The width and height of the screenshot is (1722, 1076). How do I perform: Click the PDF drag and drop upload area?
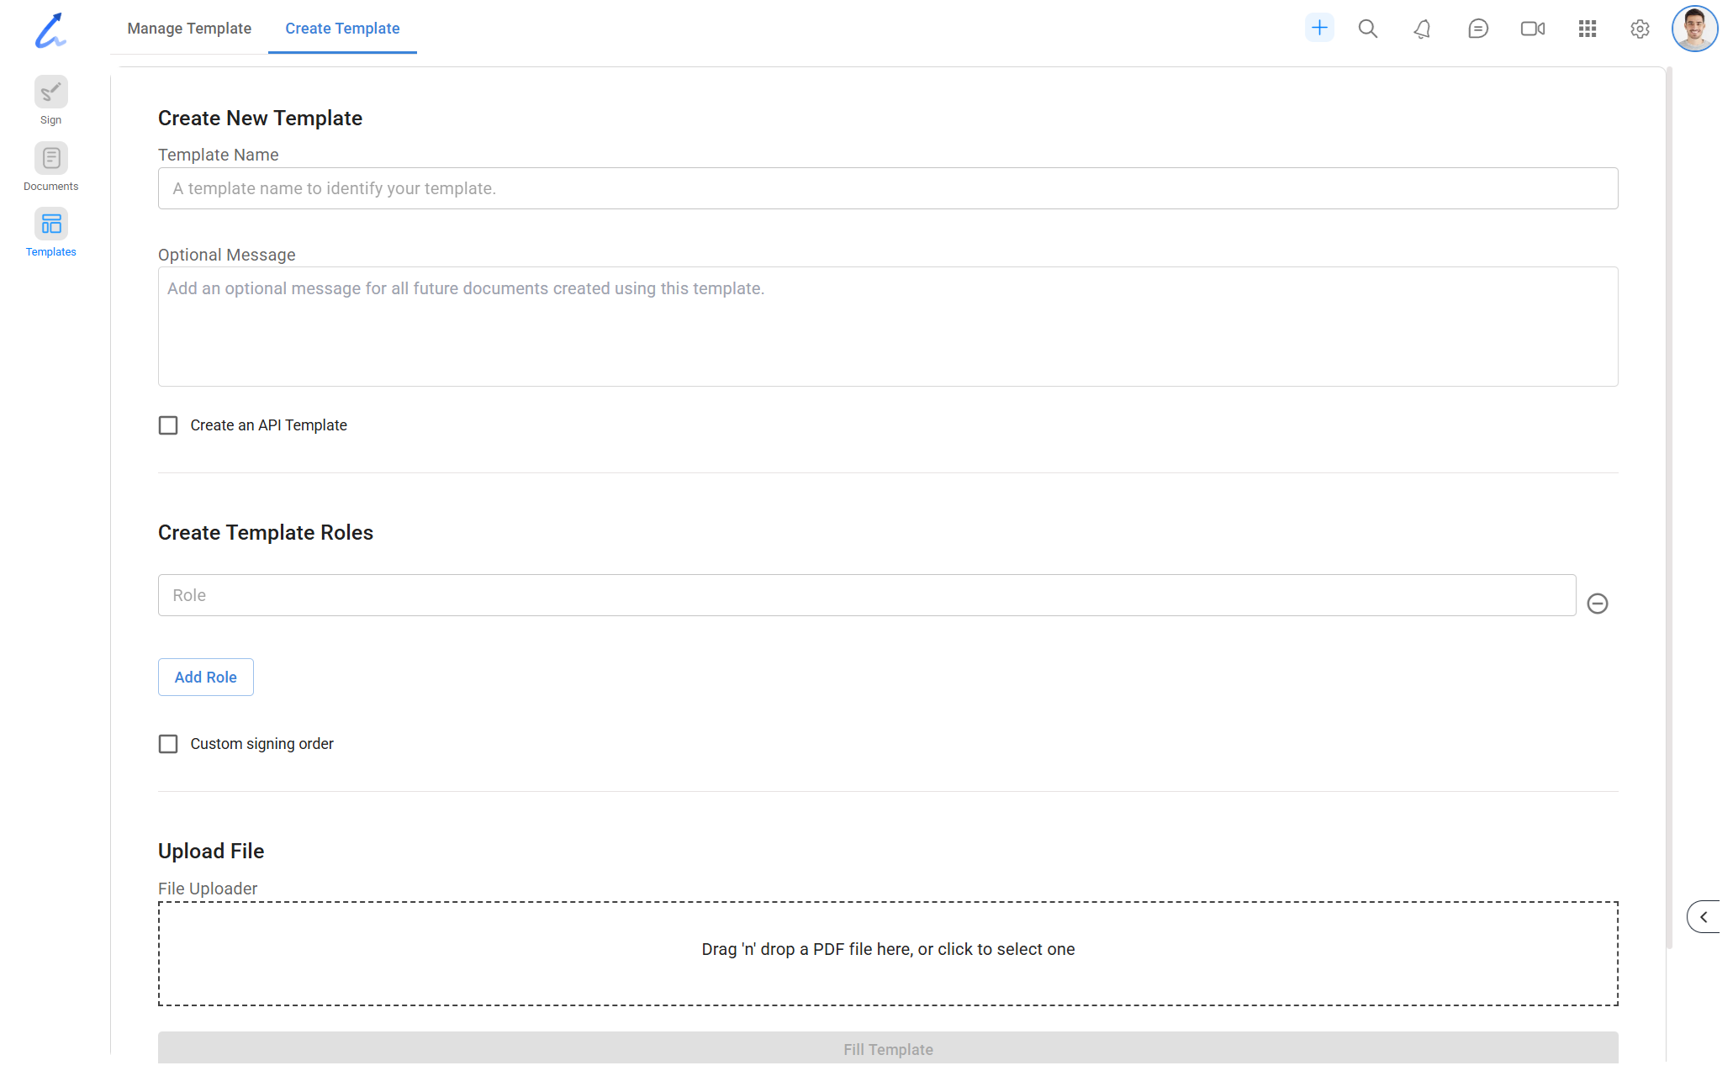888,953
